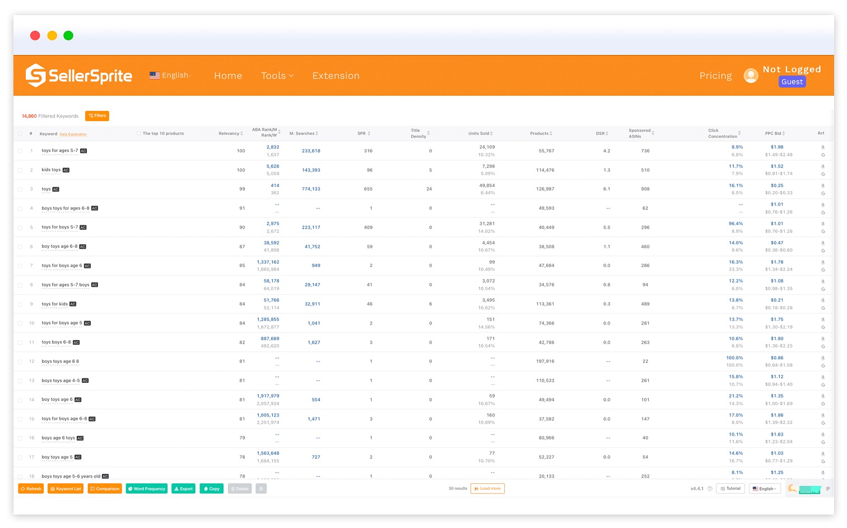Click the Comparison button

tap(105, 489)
